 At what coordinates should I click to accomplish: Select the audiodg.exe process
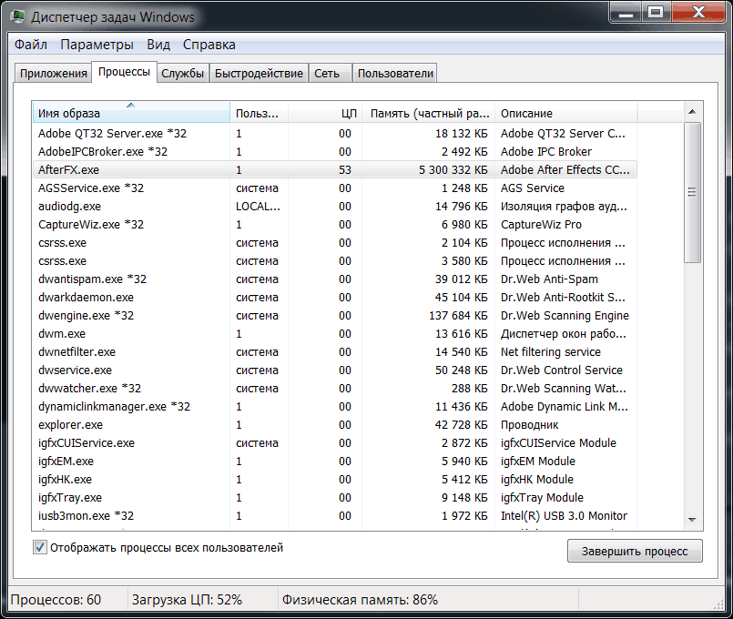pyautogui.click(x=335, y=206)
